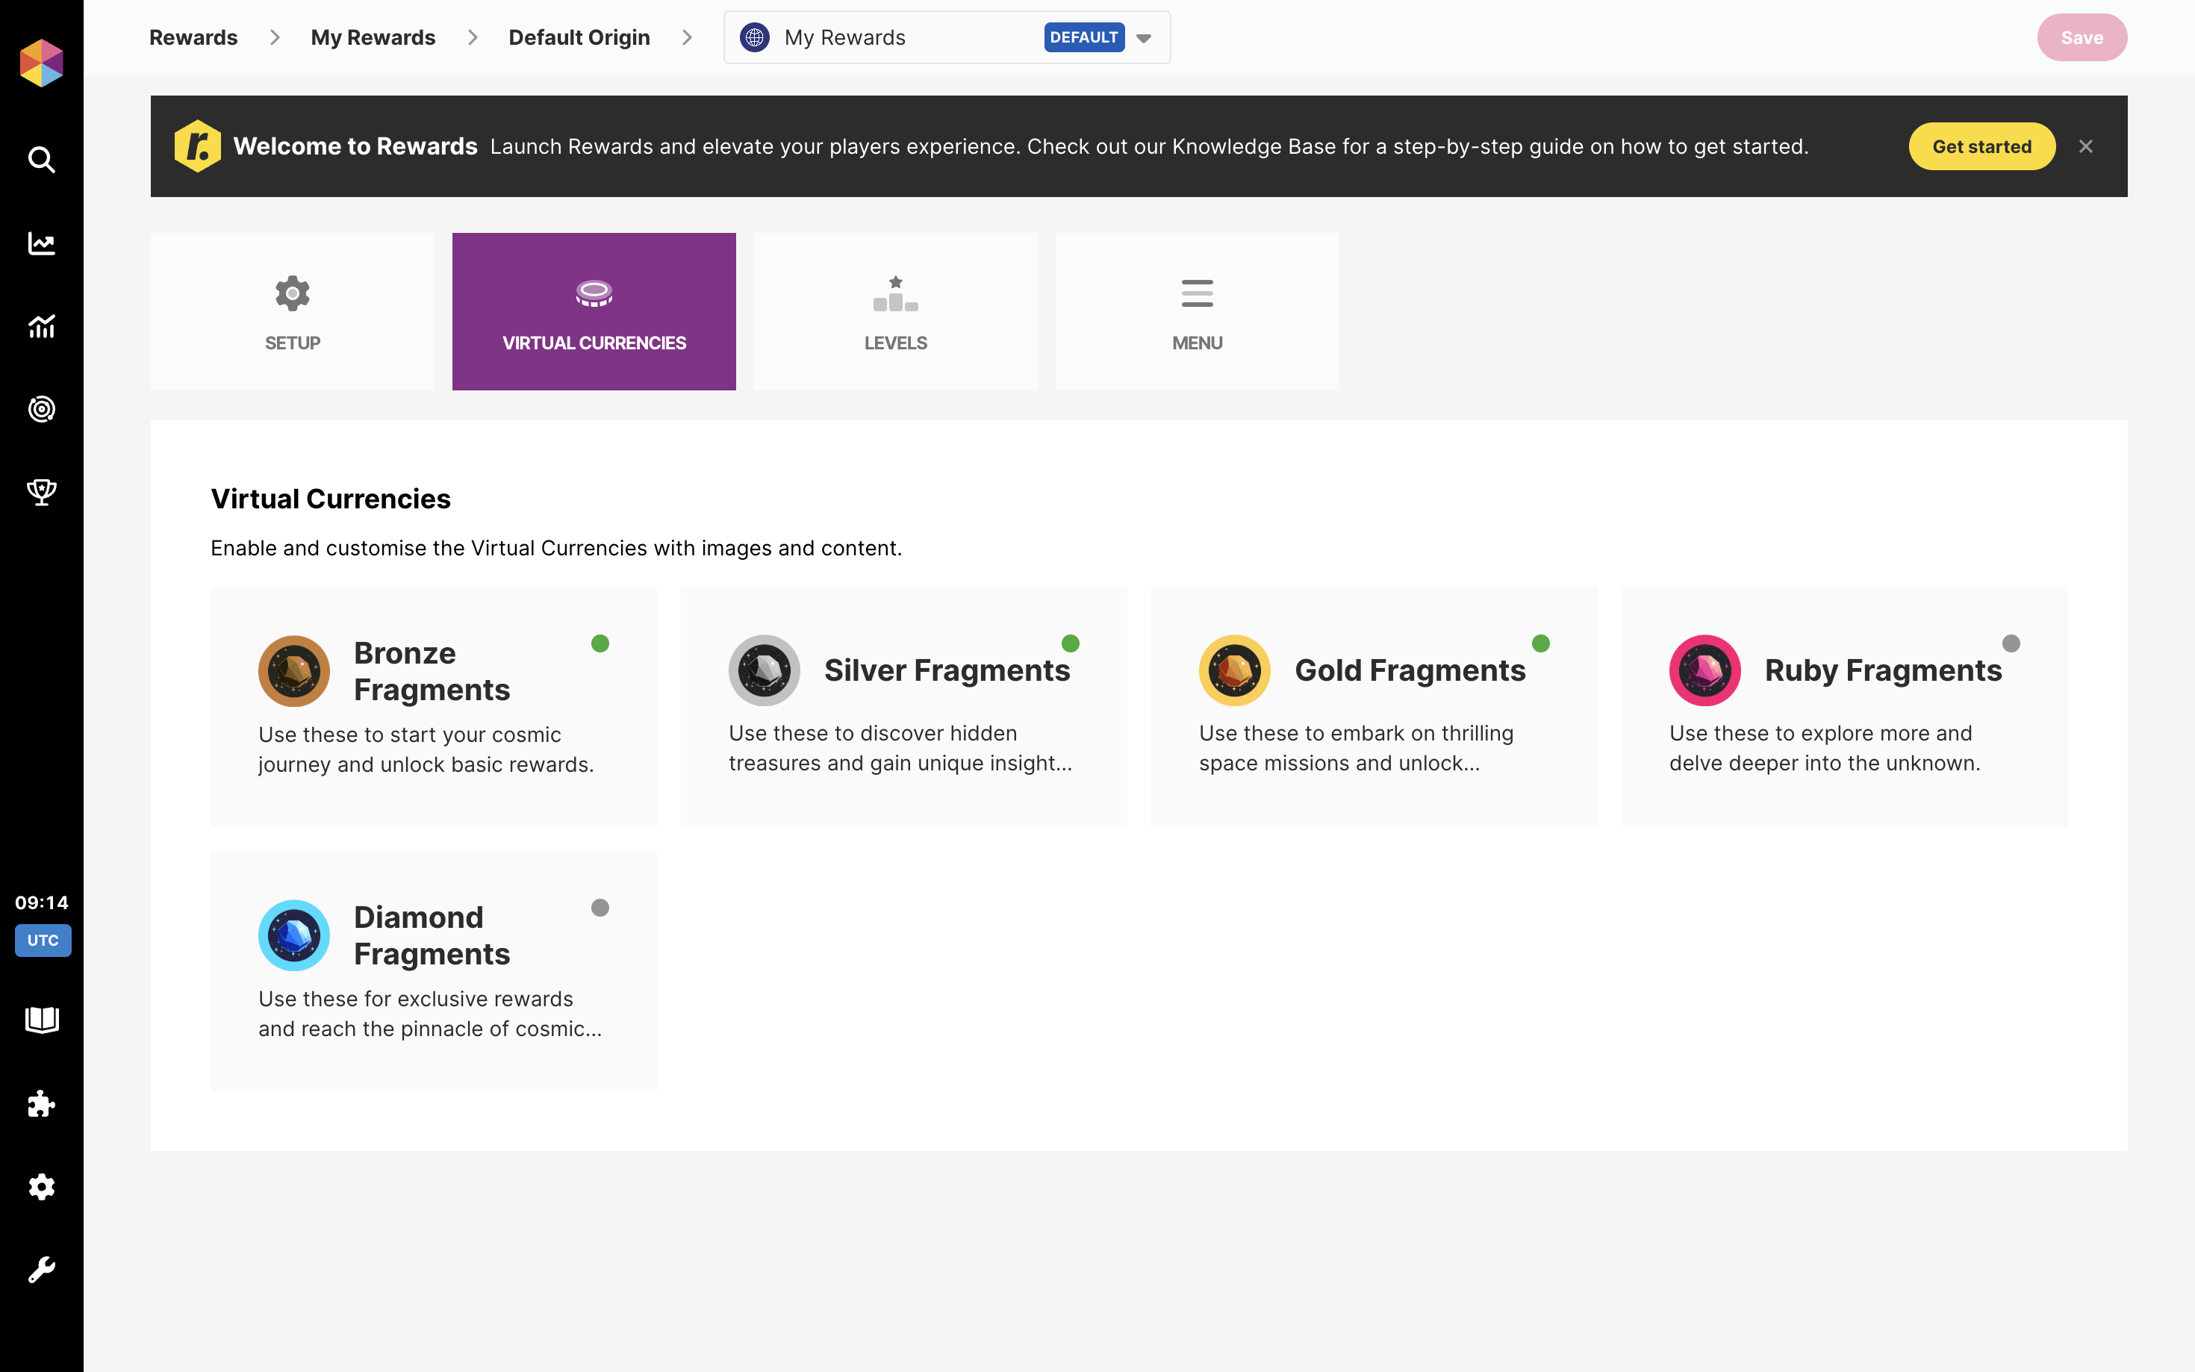Image resolution: width=2195 pixels, height=1372 pixels.
Task: Toggle the UTC timezone badge
Action: 43,940
